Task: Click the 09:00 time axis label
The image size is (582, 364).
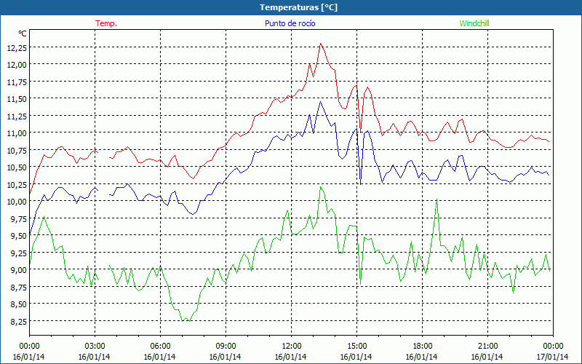Action: pyautogui.click(x=226, y=346)
